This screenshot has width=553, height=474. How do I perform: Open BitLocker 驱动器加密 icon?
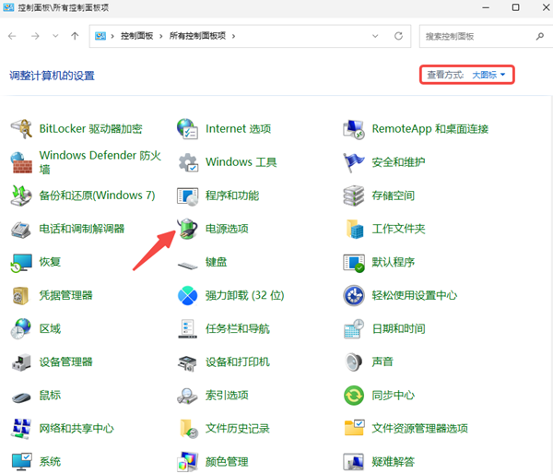pos(22,129)
